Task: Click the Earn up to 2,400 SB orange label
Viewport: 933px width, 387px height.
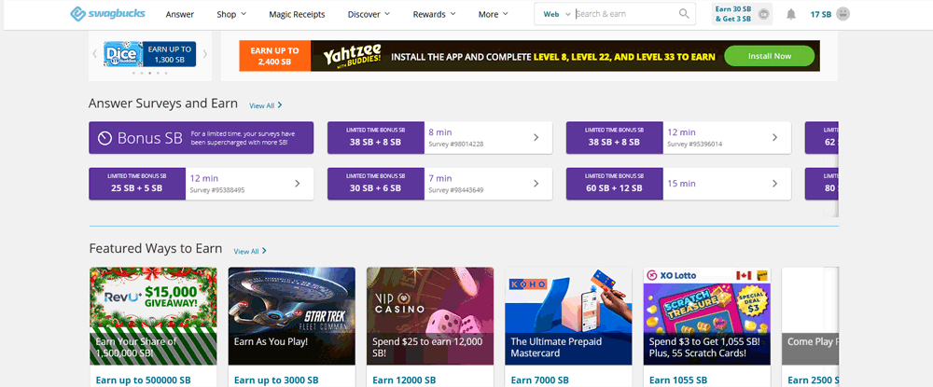Action: click(x=275, y=56)
